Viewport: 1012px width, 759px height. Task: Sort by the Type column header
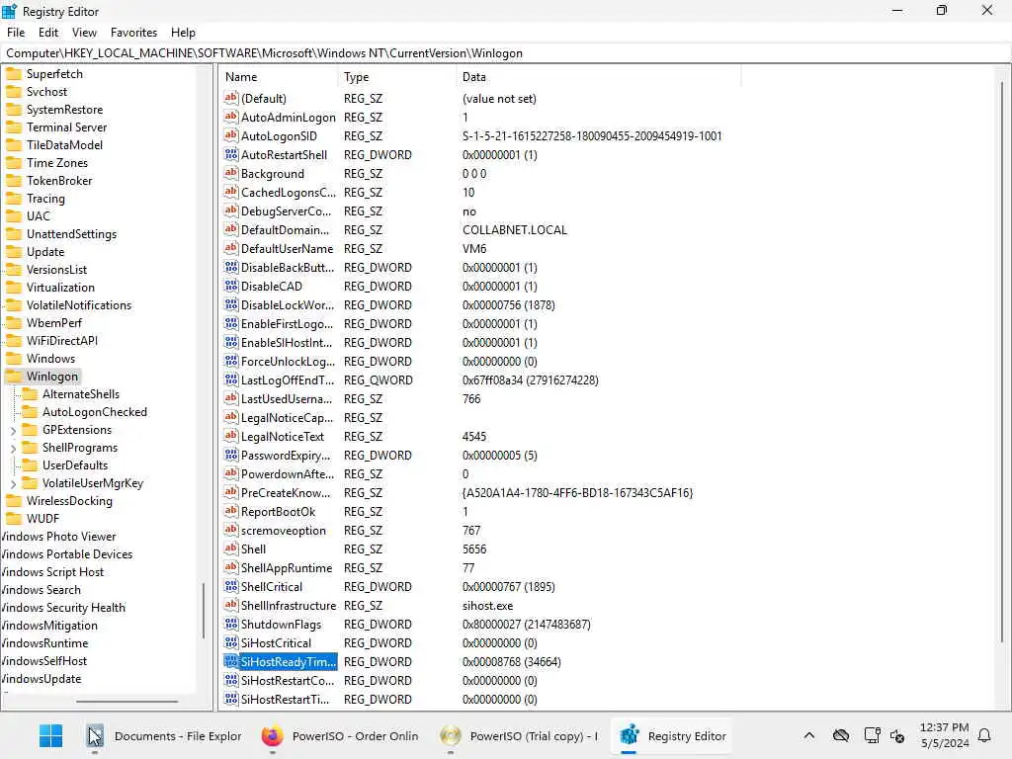pyautogui.click(x=397, y=77)
